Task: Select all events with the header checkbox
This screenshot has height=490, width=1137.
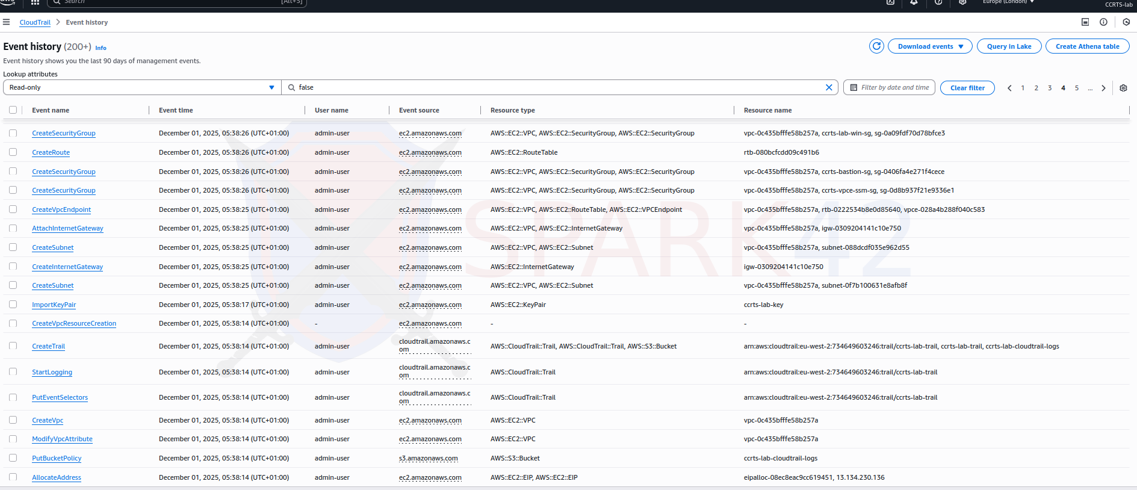Action: (13, 110)
